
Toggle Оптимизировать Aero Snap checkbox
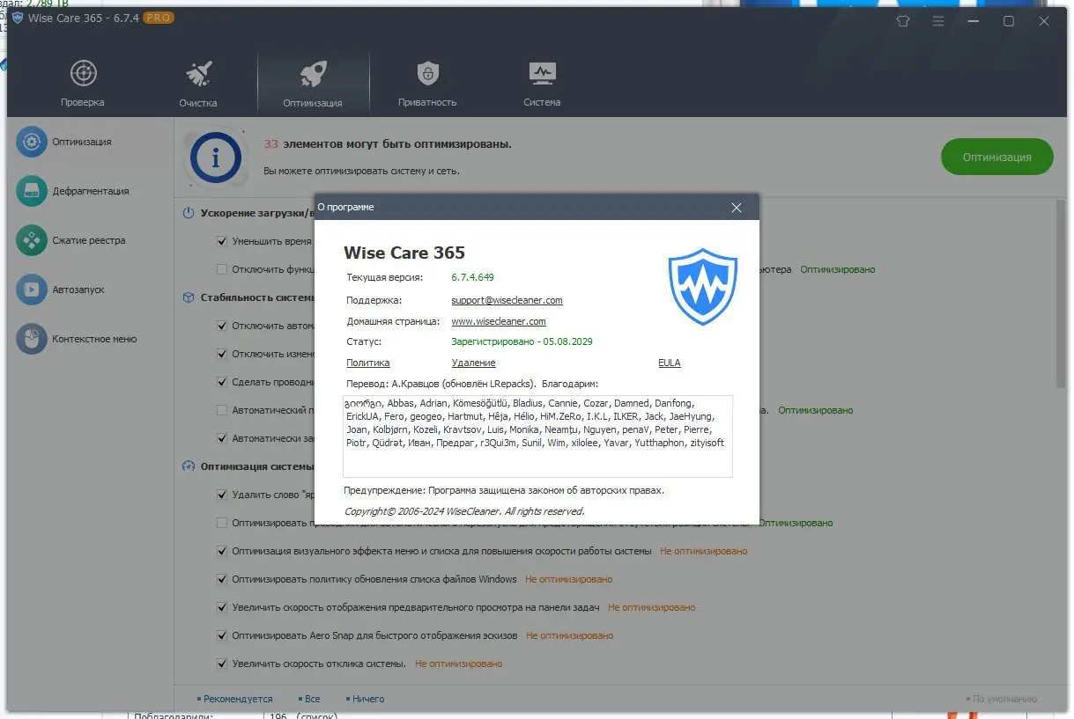222,635
